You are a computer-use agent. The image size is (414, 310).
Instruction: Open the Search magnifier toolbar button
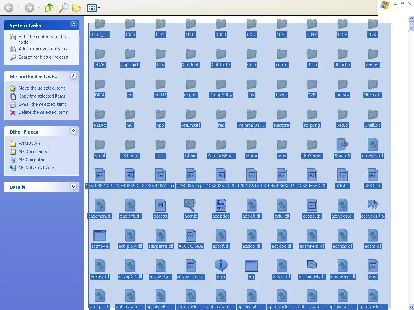[x=63, y=8]
